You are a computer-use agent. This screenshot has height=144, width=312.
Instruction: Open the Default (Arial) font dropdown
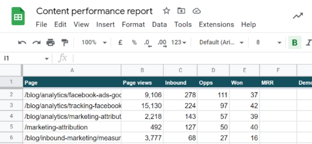click(x=221, y=43)
